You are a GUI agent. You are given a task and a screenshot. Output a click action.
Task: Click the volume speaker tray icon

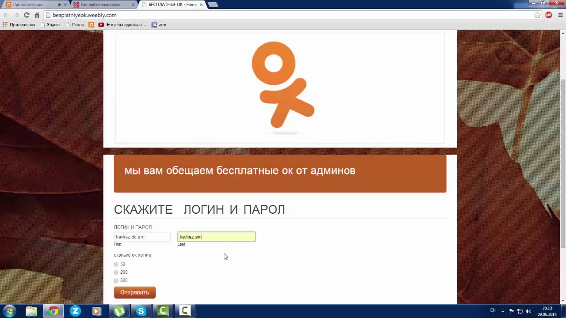(528, 311)
